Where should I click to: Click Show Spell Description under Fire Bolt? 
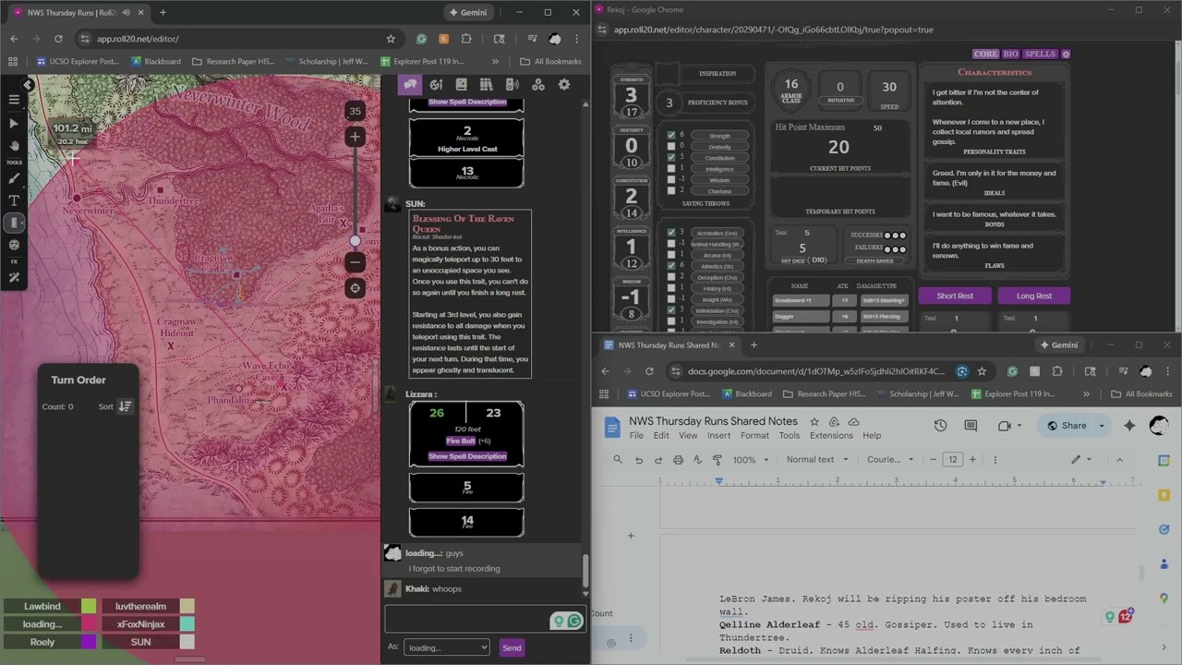[x=467, y=456]
